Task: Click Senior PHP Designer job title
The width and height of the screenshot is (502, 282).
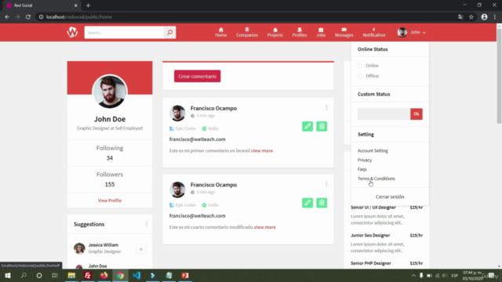Action: point(371,263)
